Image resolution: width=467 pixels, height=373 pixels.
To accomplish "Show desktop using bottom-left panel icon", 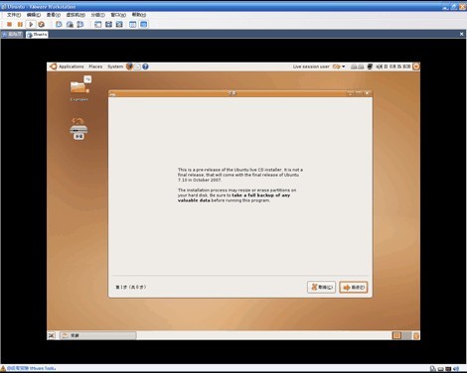I will (52, 335).
